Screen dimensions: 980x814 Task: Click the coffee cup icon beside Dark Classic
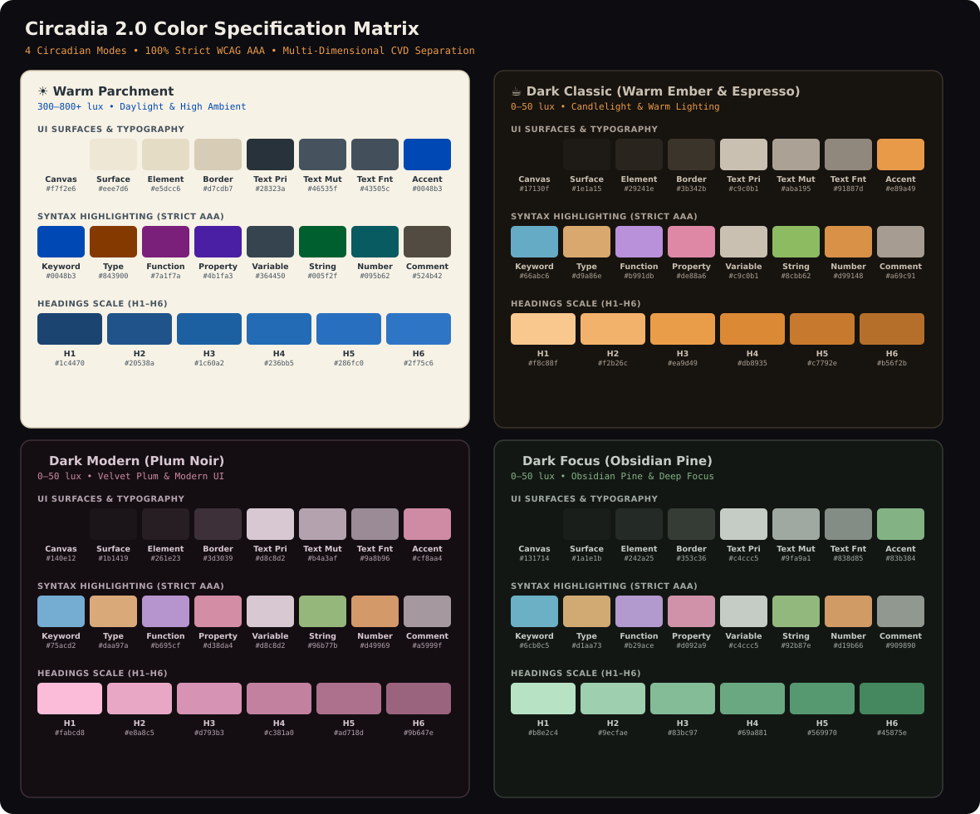point(517,91)
